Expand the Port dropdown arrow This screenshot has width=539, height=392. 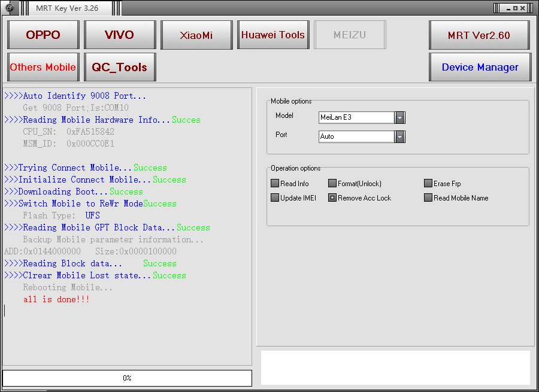coord(400,136)
